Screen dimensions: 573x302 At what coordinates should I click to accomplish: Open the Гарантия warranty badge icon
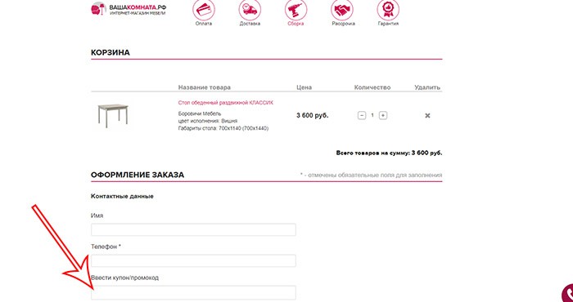tap(388, 10)
